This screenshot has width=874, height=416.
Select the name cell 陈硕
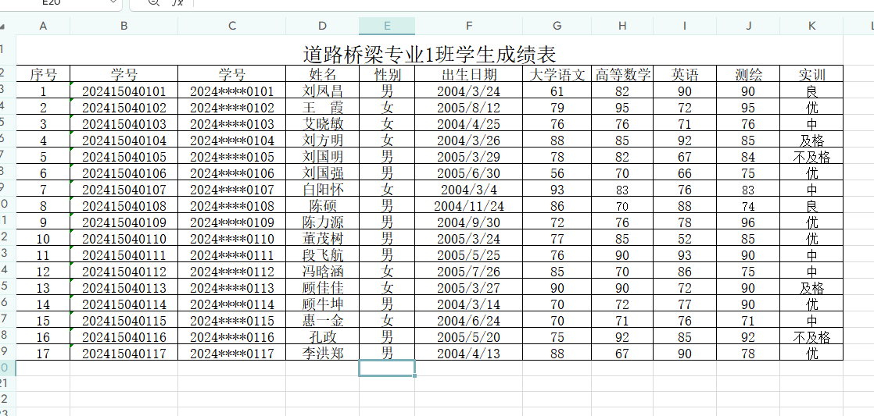point(322,206)
